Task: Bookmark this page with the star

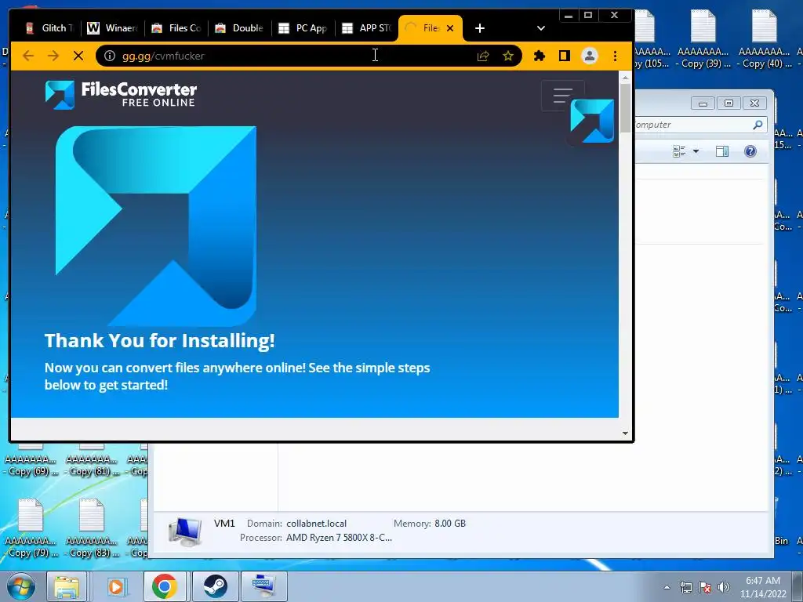Action: (x=508, y=56)
